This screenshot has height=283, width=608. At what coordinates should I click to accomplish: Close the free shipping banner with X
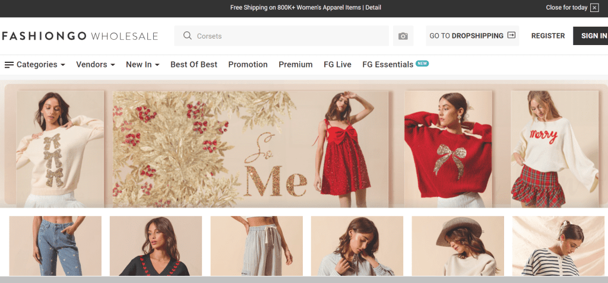(x=594, y=8)
